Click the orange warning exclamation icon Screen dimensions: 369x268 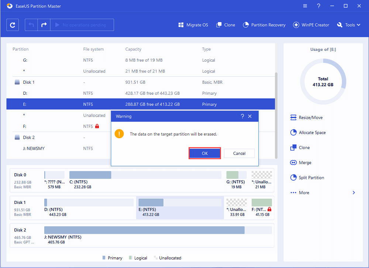point(119,134)
